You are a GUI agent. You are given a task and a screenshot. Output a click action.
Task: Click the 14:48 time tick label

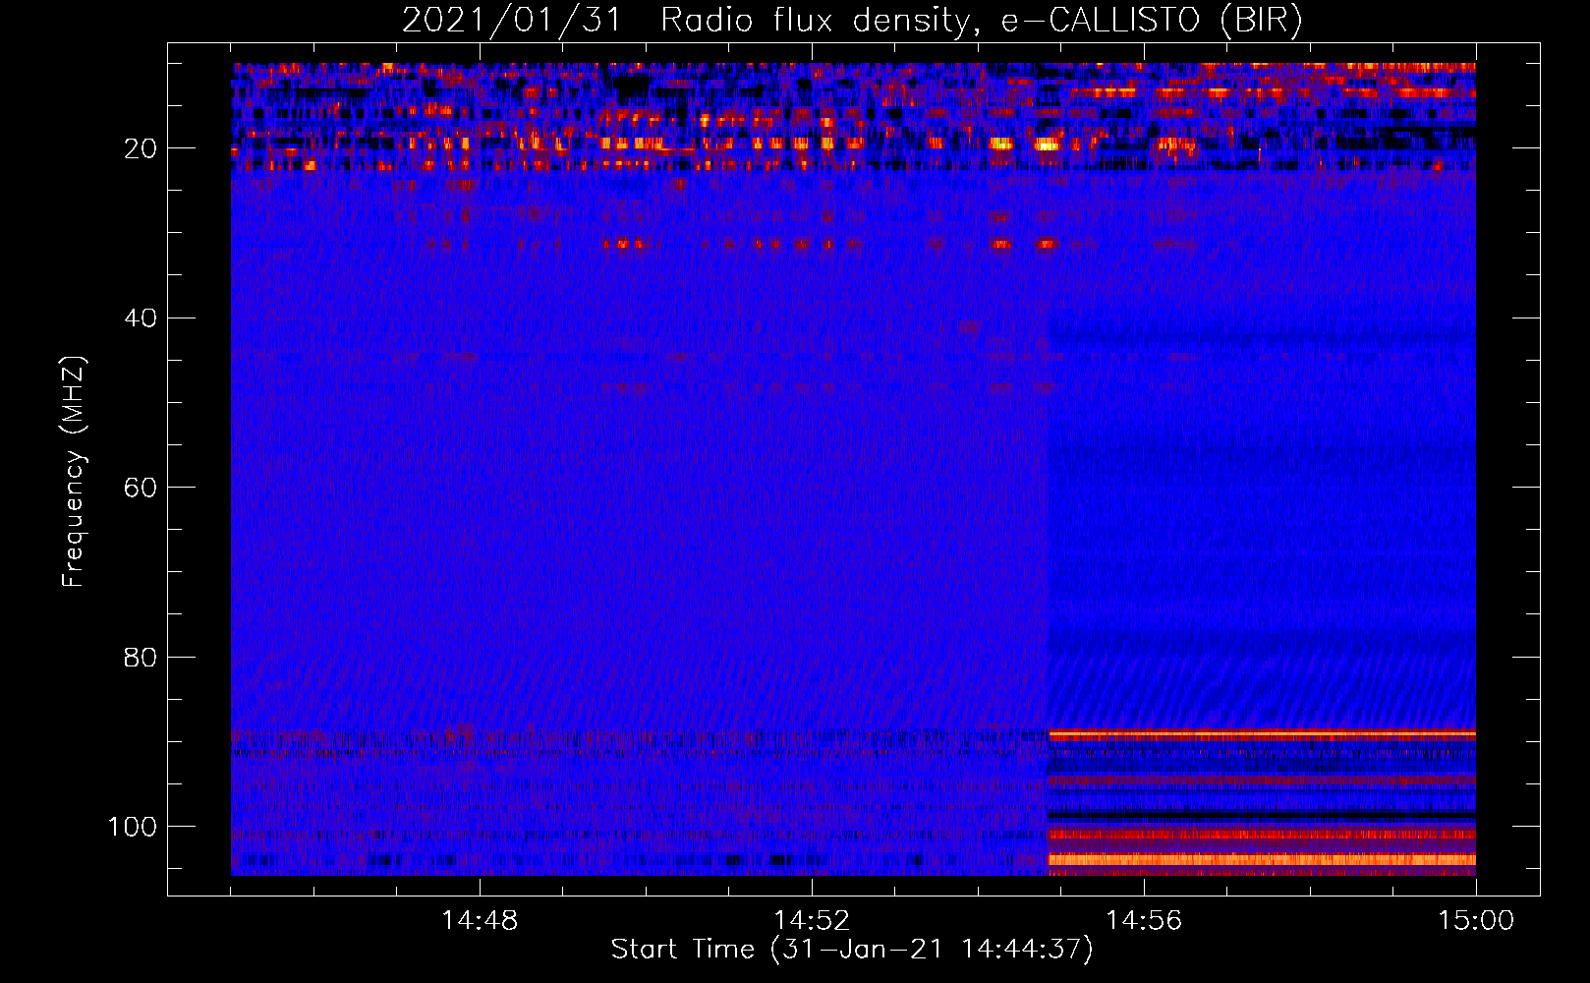(x=480, y=921)
